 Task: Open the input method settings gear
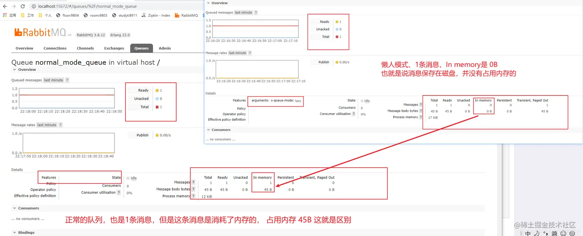pyautogui.click(x=572, y=233)
